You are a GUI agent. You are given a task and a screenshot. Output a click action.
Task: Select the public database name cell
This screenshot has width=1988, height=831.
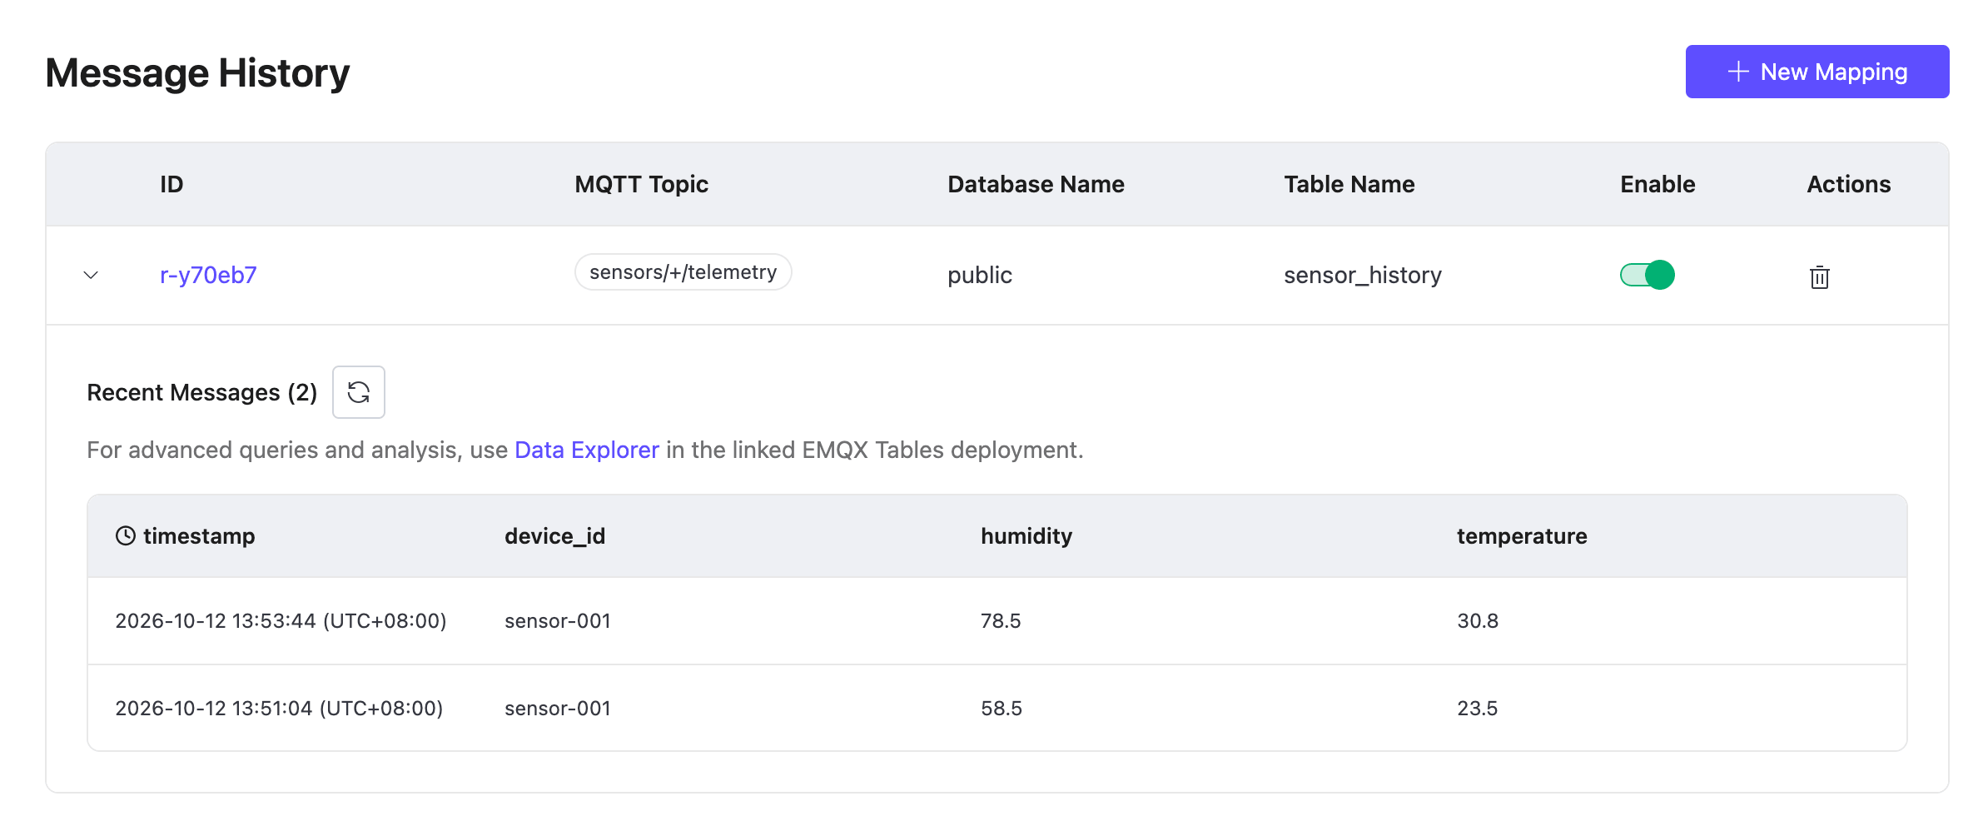click(x=980, y=275)
